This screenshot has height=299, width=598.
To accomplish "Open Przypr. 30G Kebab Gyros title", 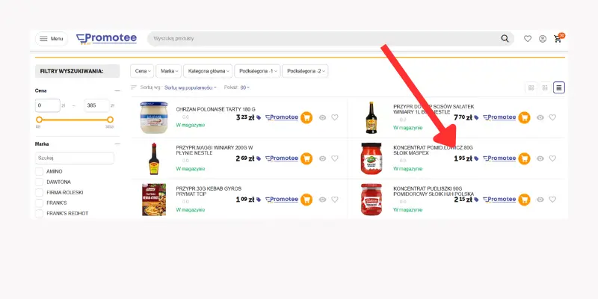I will (x=209, y=191).
